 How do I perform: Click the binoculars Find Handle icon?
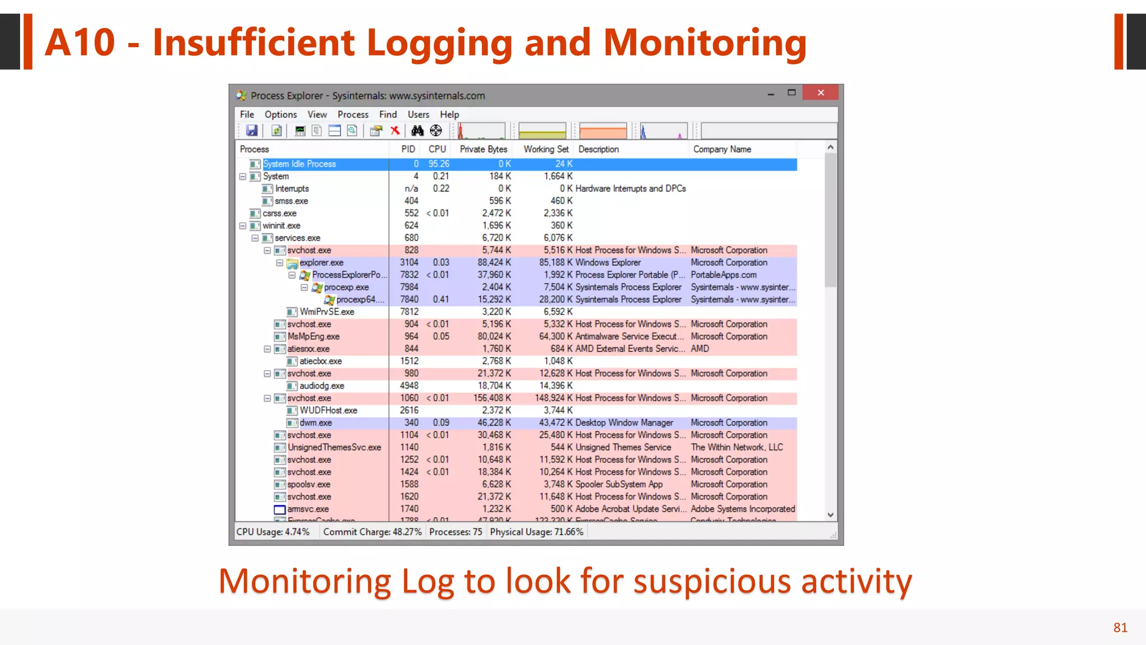417,130
